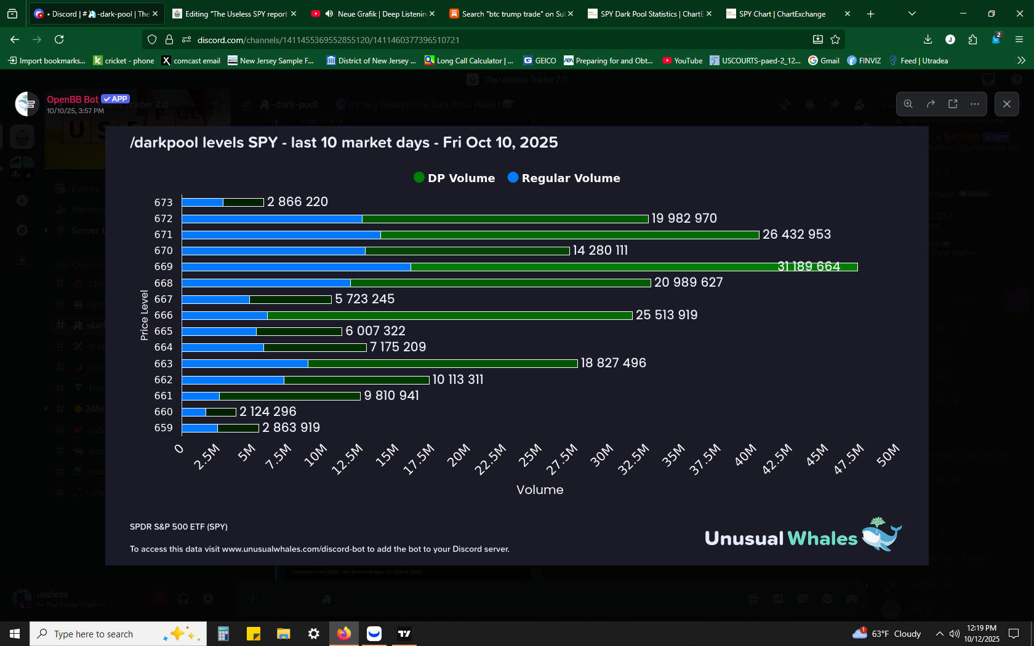Open the Firefox View icon in the tab bar

pos(12,14)
